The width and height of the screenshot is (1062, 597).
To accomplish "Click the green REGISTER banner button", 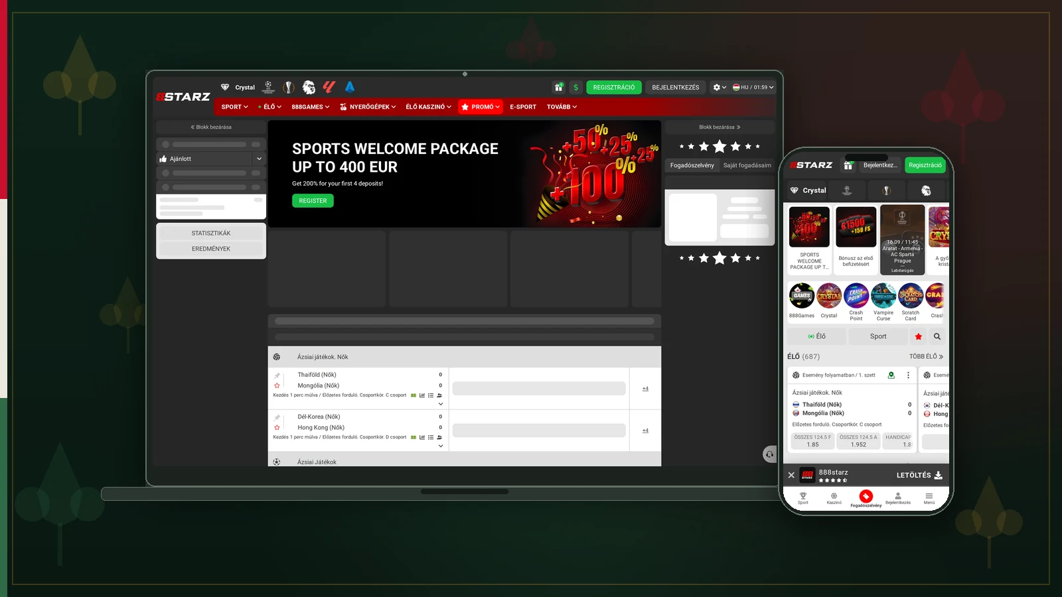I will click(313, 201).
